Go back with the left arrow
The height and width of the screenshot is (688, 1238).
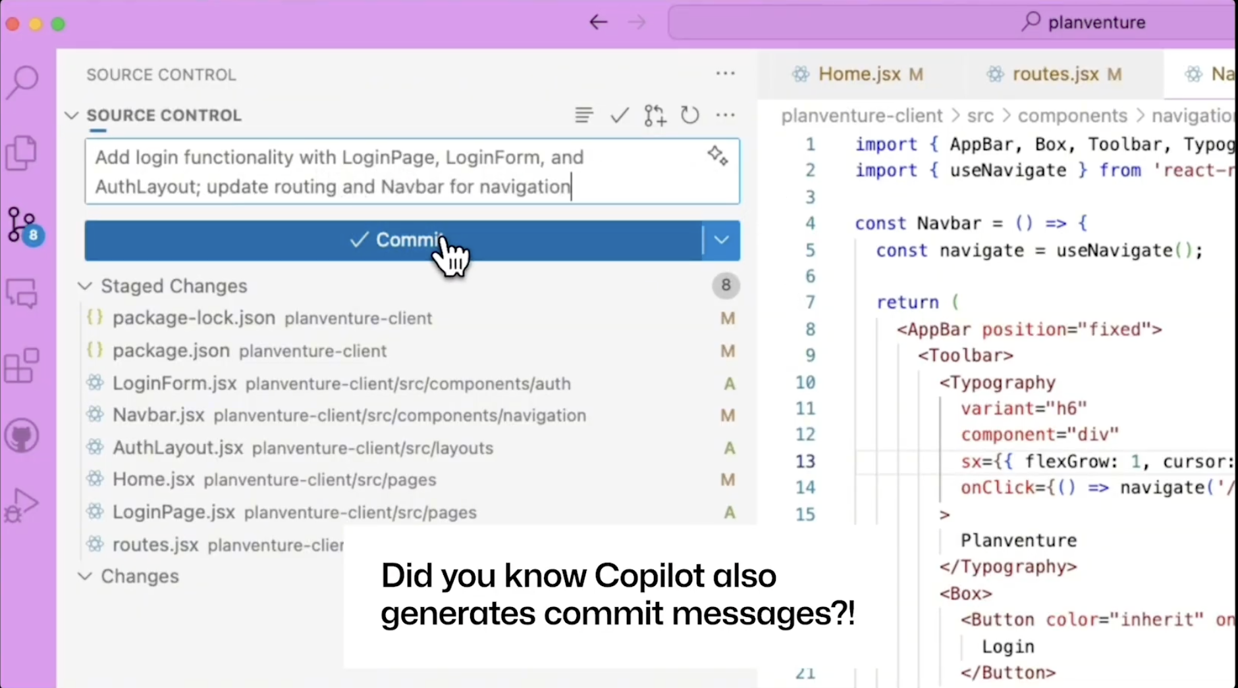click(598, 22)
